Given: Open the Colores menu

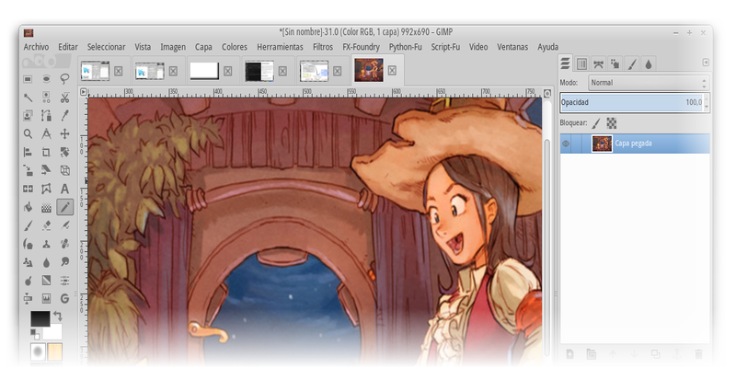Looking at the screenshot, I should (x=235, y=47).
